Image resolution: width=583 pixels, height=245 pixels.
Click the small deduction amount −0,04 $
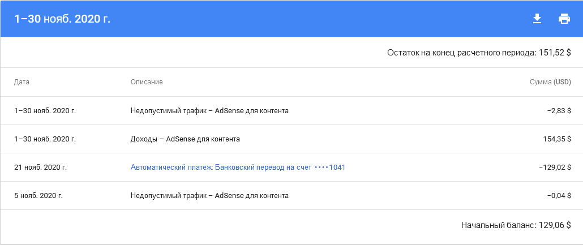559,196
